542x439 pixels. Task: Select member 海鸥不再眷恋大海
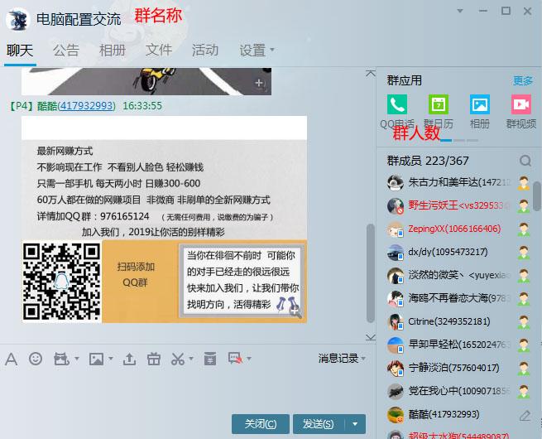point(458,298)
